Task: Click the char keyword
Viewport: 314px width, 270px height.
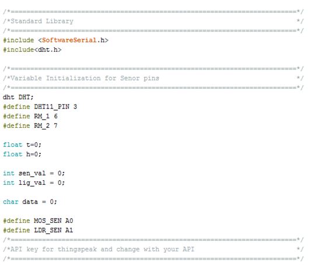Action: (x=11, y=202)
